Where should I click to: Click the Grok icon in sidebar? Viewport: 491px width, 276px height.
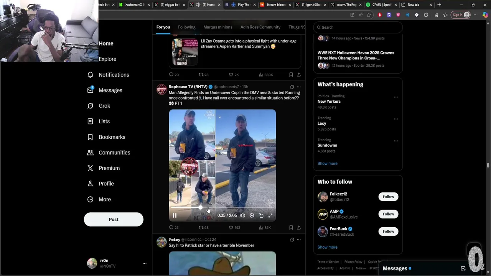90,106
